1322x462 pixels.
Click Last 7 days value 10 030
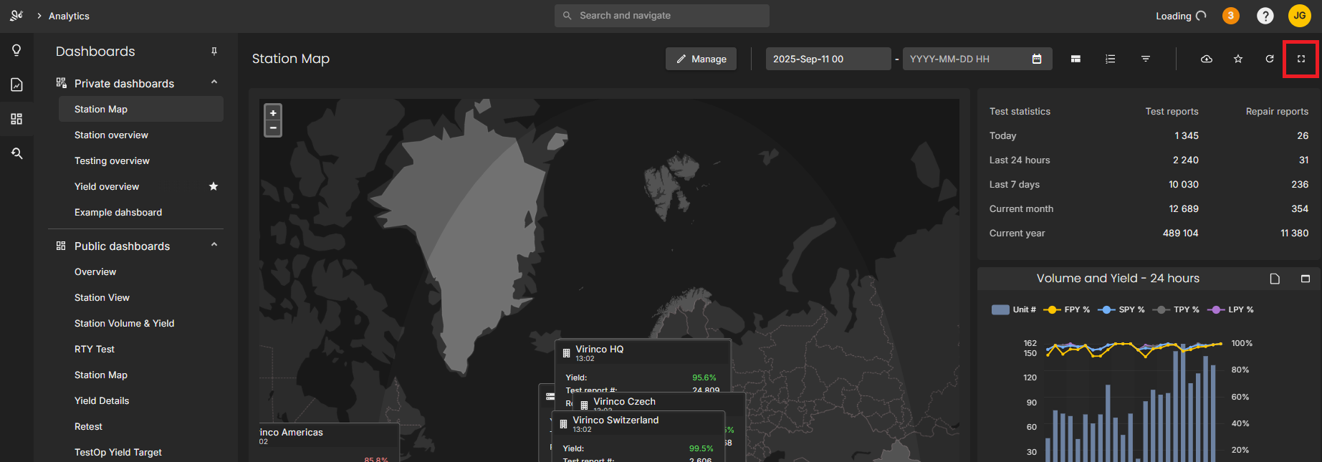1184,184
